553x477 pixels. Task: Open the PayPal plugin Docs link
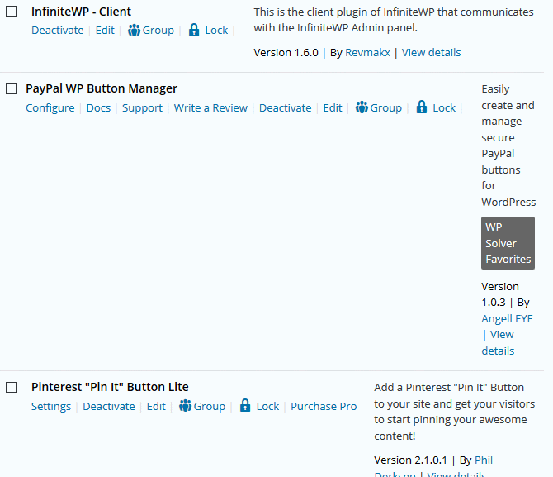pyautogui.click(x=98, y=107)
